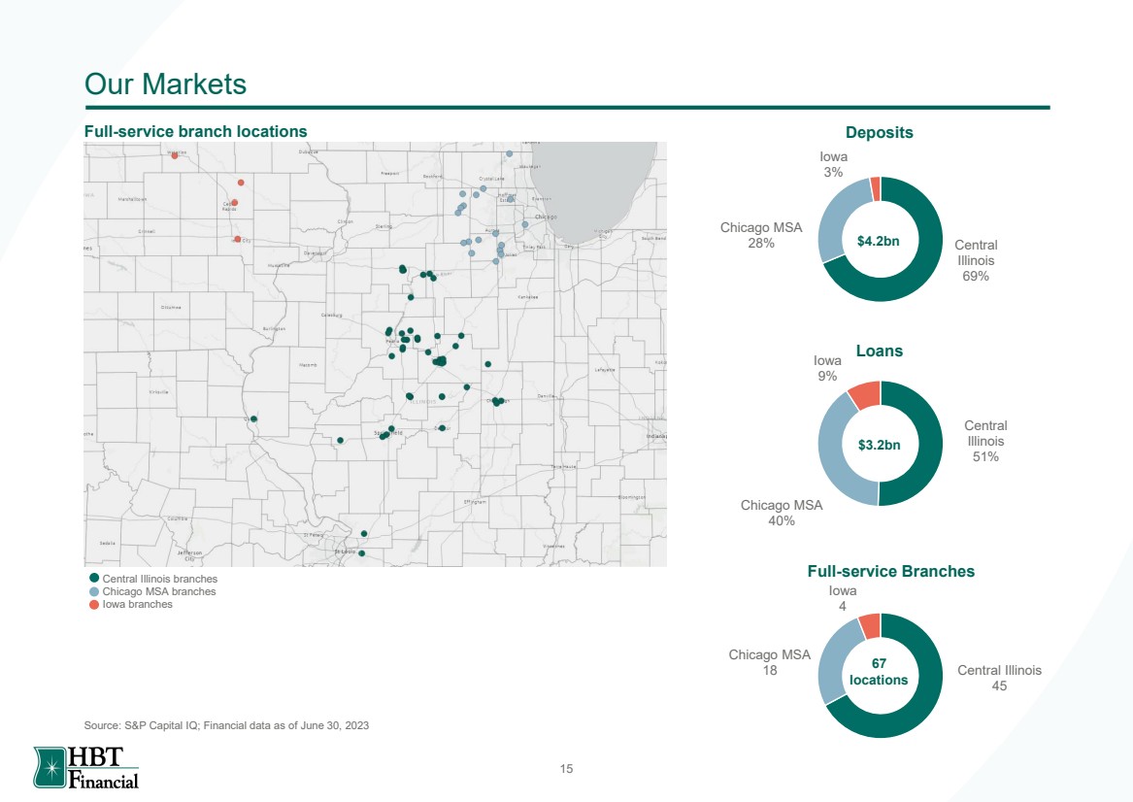
Task: Select the Central Illinois 69% label
Action: click(x=976, y=260)
